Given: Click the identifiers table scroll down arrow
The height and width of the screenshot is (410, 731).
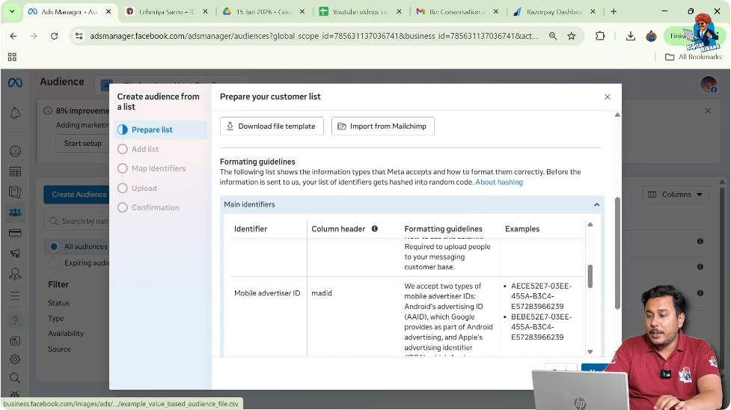Looking at the screenshot, I should pos(590,352).
